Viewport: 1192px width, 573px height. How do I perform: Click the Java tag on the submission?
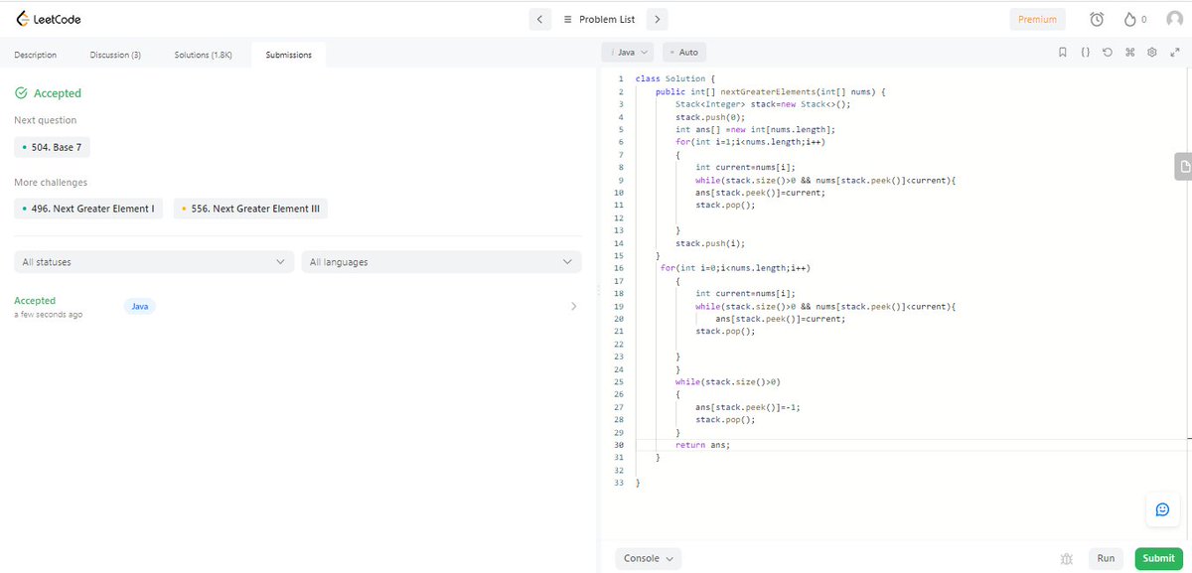140,307
